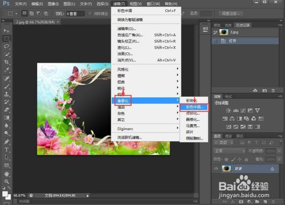The width and height of the screenshot is (285, 205).
Task: Select the Blur tool
Action: (x=6, y=125)
